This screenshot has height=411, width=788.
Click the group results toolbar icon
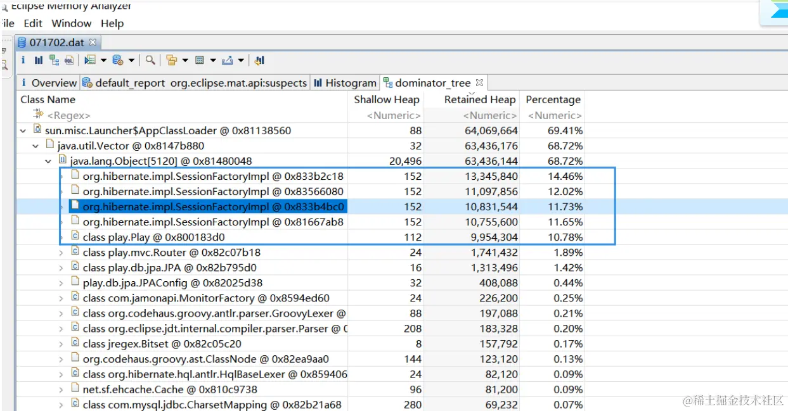click(x=171, y=60)
